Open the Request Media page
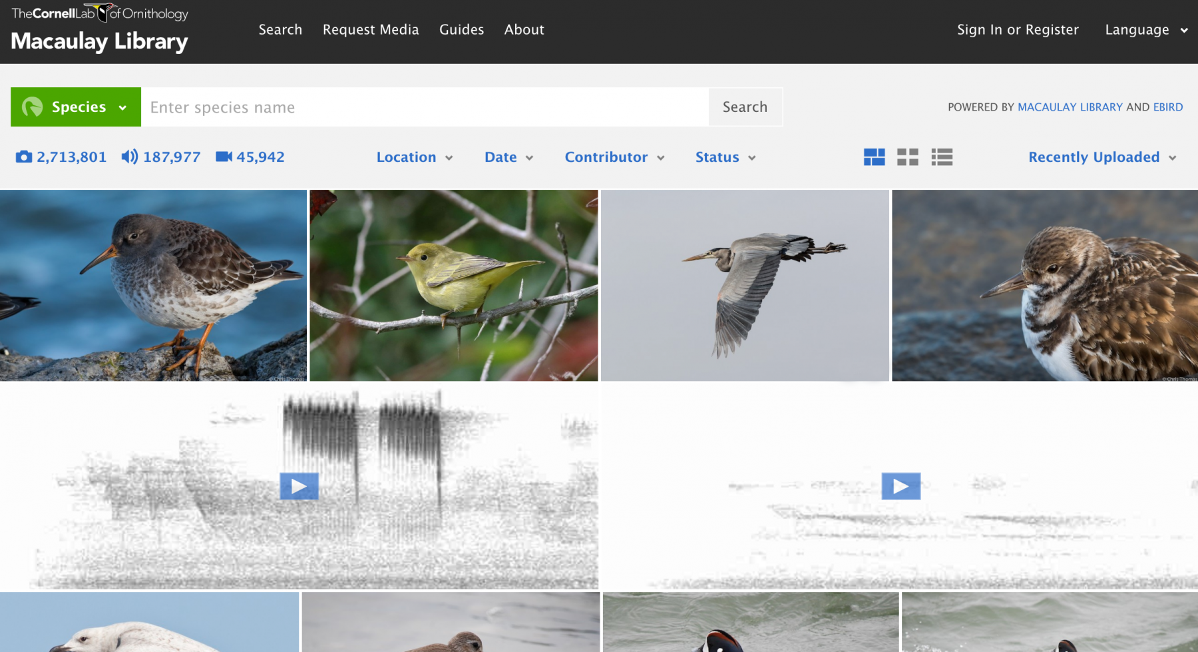Viewport: 1198px width, 652px height. pyautogui.click(x=371, y=29)
